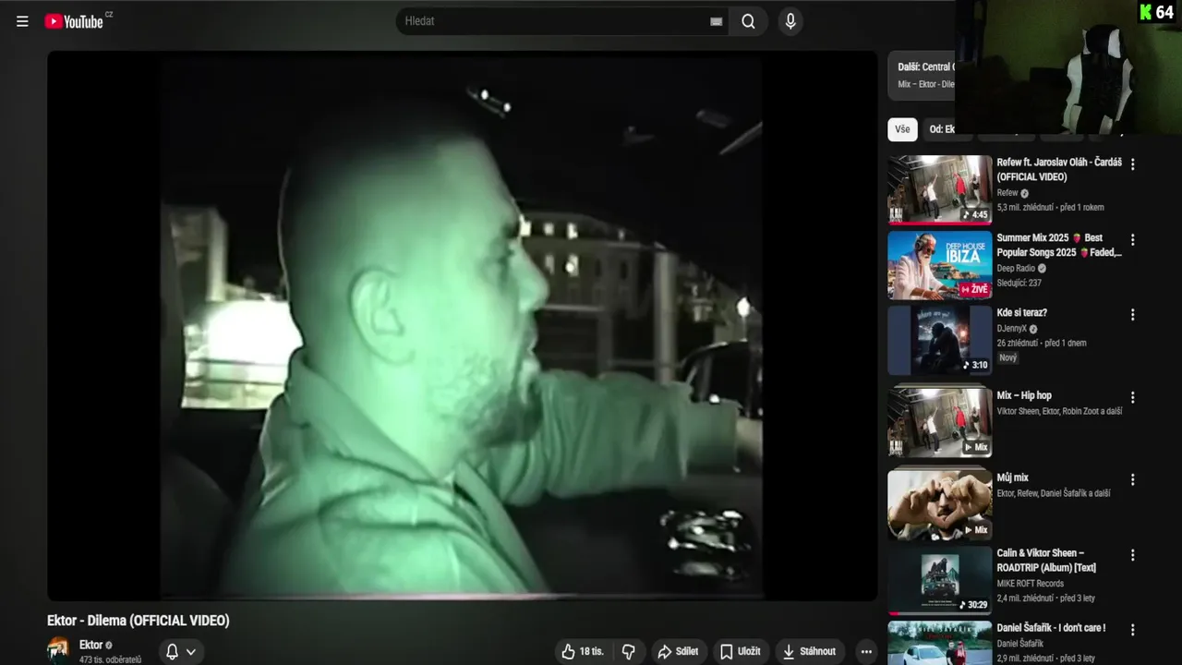Image resolution: width=1182 pixels, height=665 pixels.
Task: Dislike the video with thumbs down
Action: tap(629, 651)
